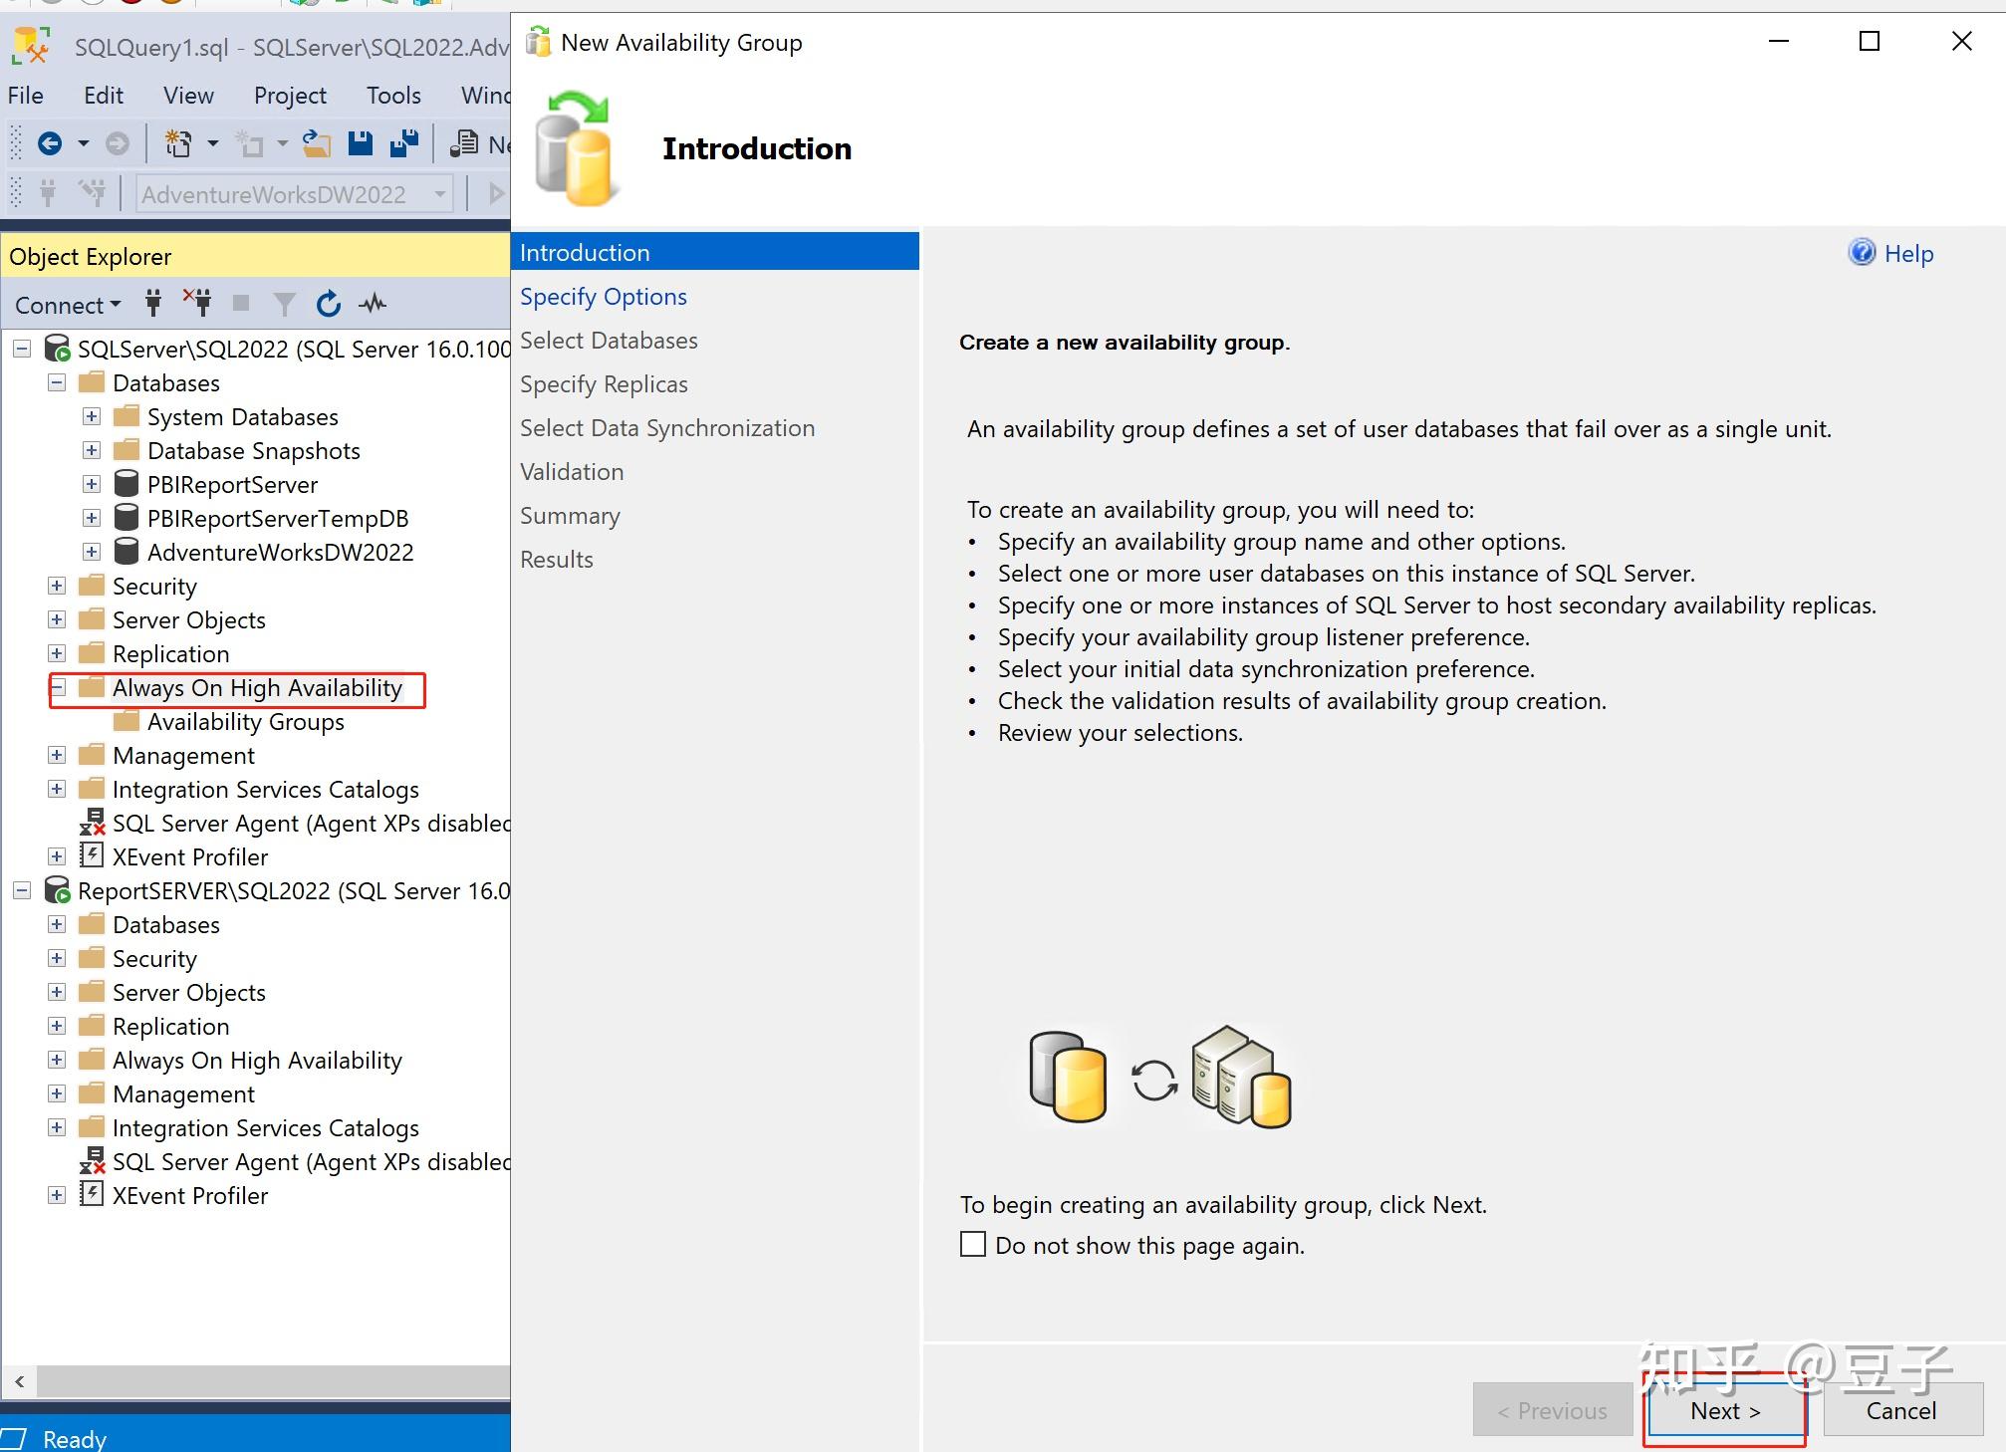Click the Connect plug icon in Object Explorer
Viewport: 2006px width, 1452px height.
pos(154,304)
